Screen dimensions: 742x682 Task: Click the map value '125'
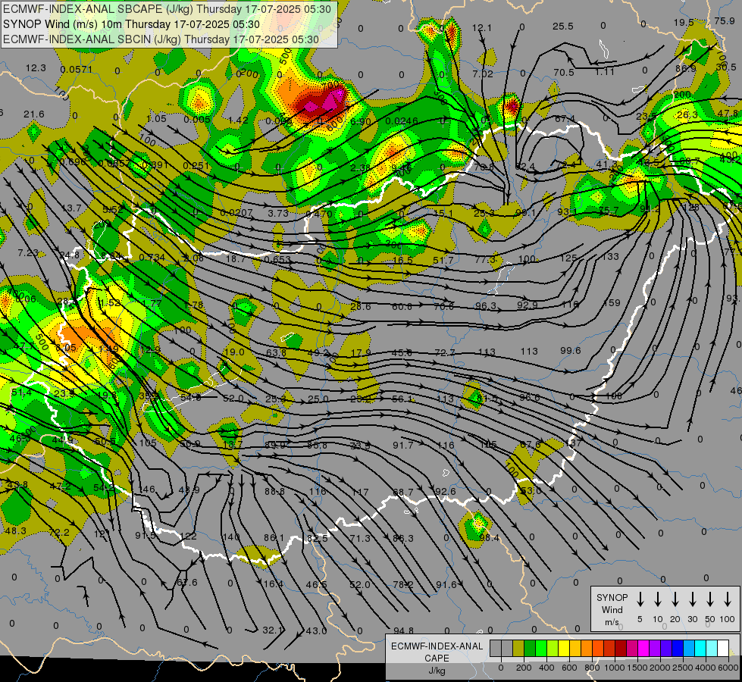(568, 258)
